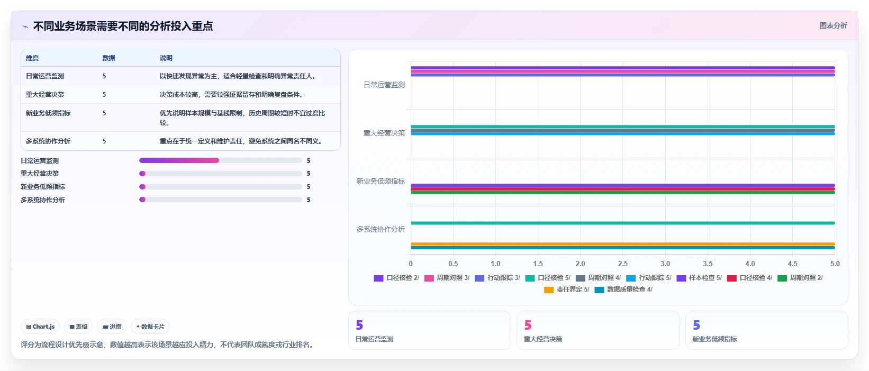Click chart axis label 多系统协作分析
This screenshot has width=869, height=371.
(381, 229)
